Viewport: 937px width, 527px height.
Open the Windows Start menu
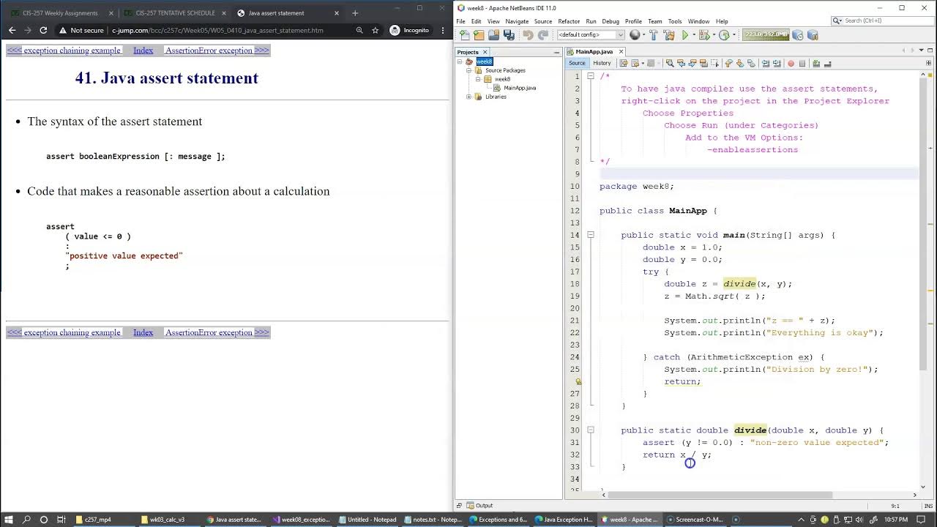coord(10,520)
